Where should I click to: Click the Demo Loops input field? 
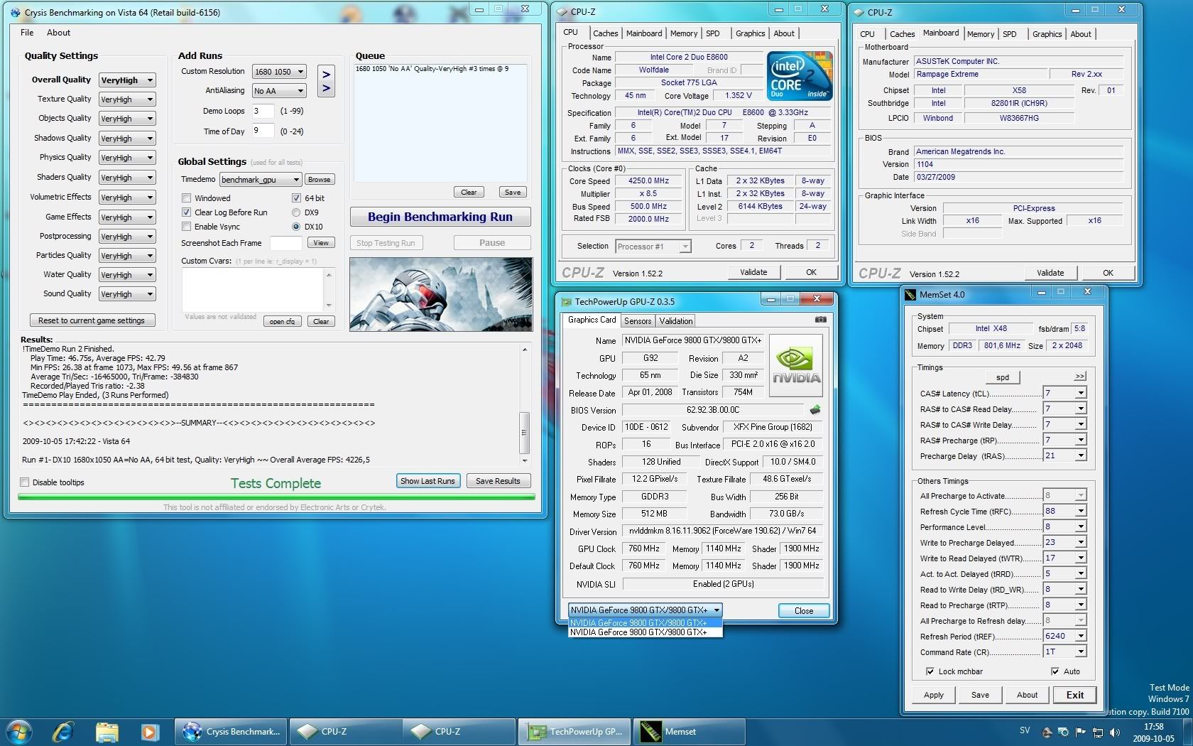point(264,111)
